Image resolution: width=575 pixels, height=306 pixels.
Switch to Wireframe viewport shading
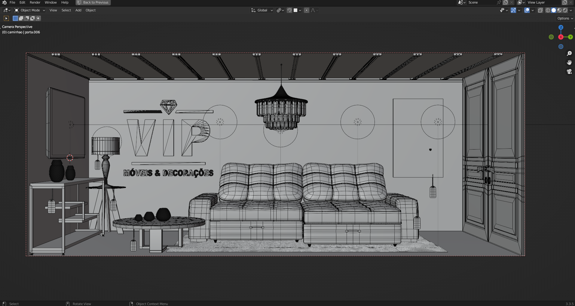tap(548, 10)
